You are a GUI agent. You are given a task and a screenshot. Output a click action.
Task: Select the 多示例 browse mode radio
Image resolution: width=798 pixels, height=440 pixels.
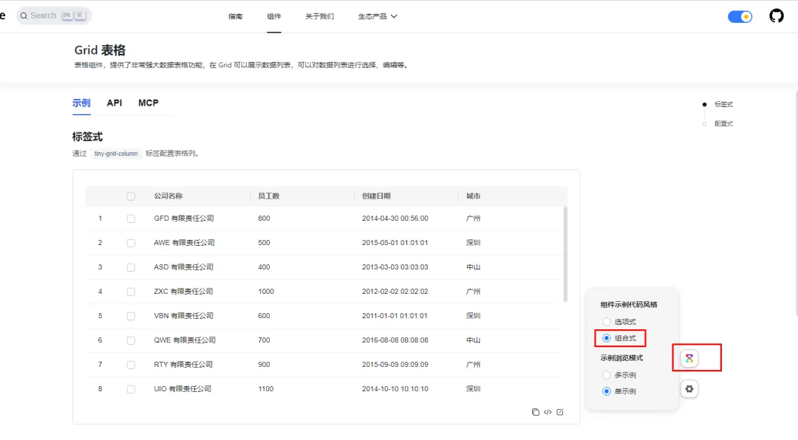point(606,375)
